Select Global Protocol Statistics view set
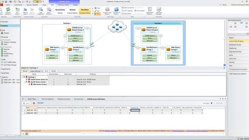Viewport: 249px width, 140px height. [72, 11]
